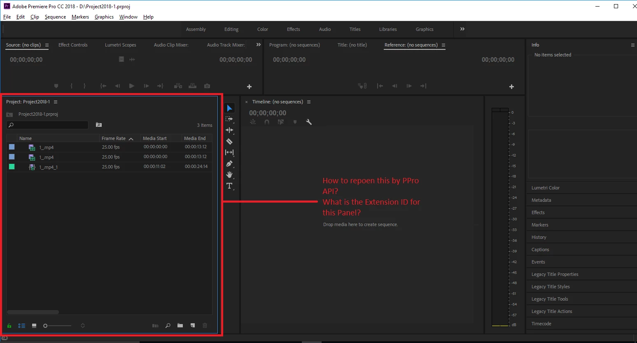Viewport: 637px width, 343px height.
Task: Open the Timeline panel hamburger menu
Action: pos(309,102)
